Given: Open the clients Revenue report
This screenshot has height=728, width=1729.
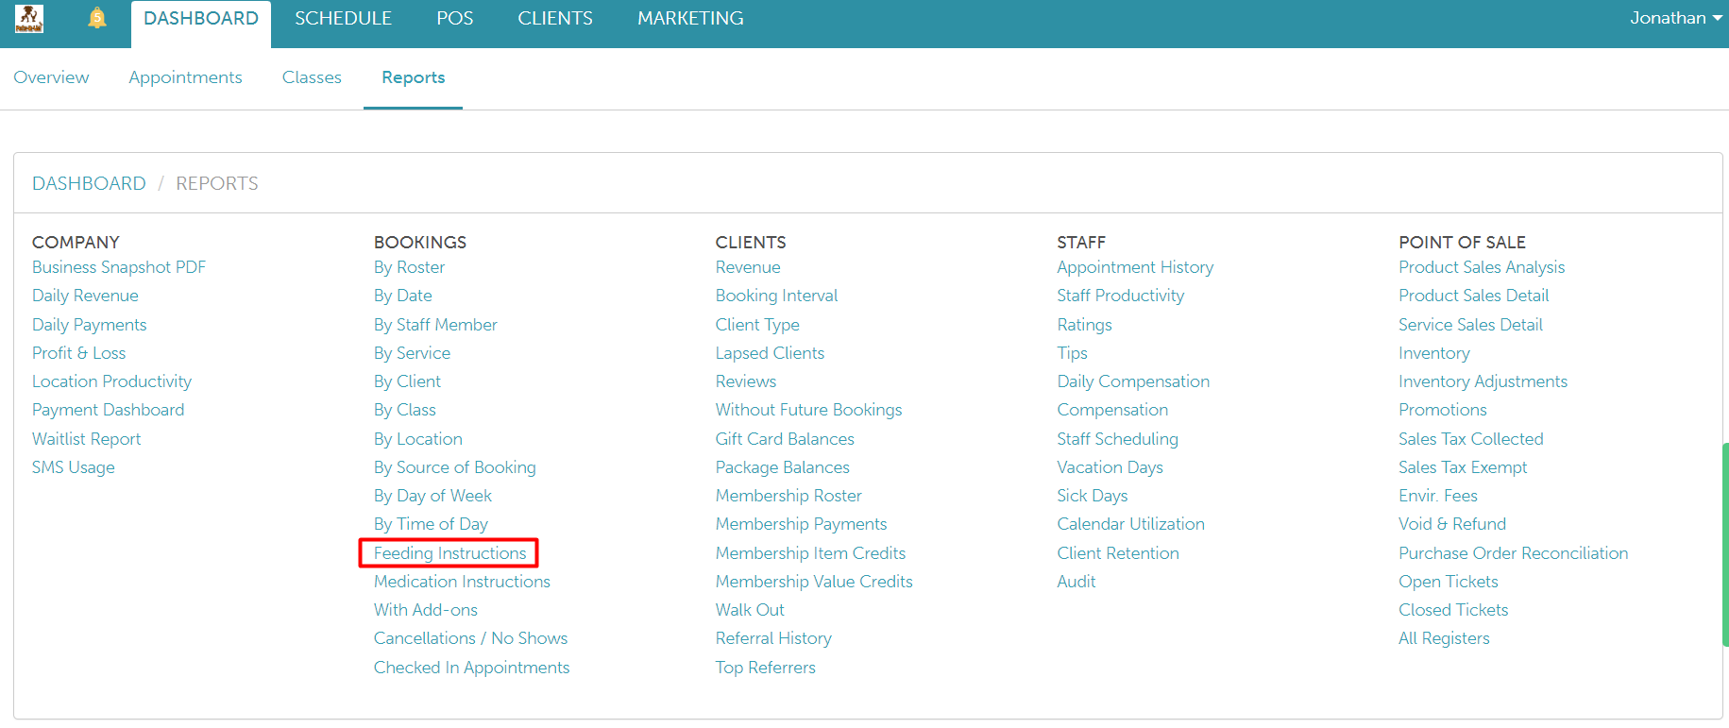Looking at the screenshot, I should point(748,267).
